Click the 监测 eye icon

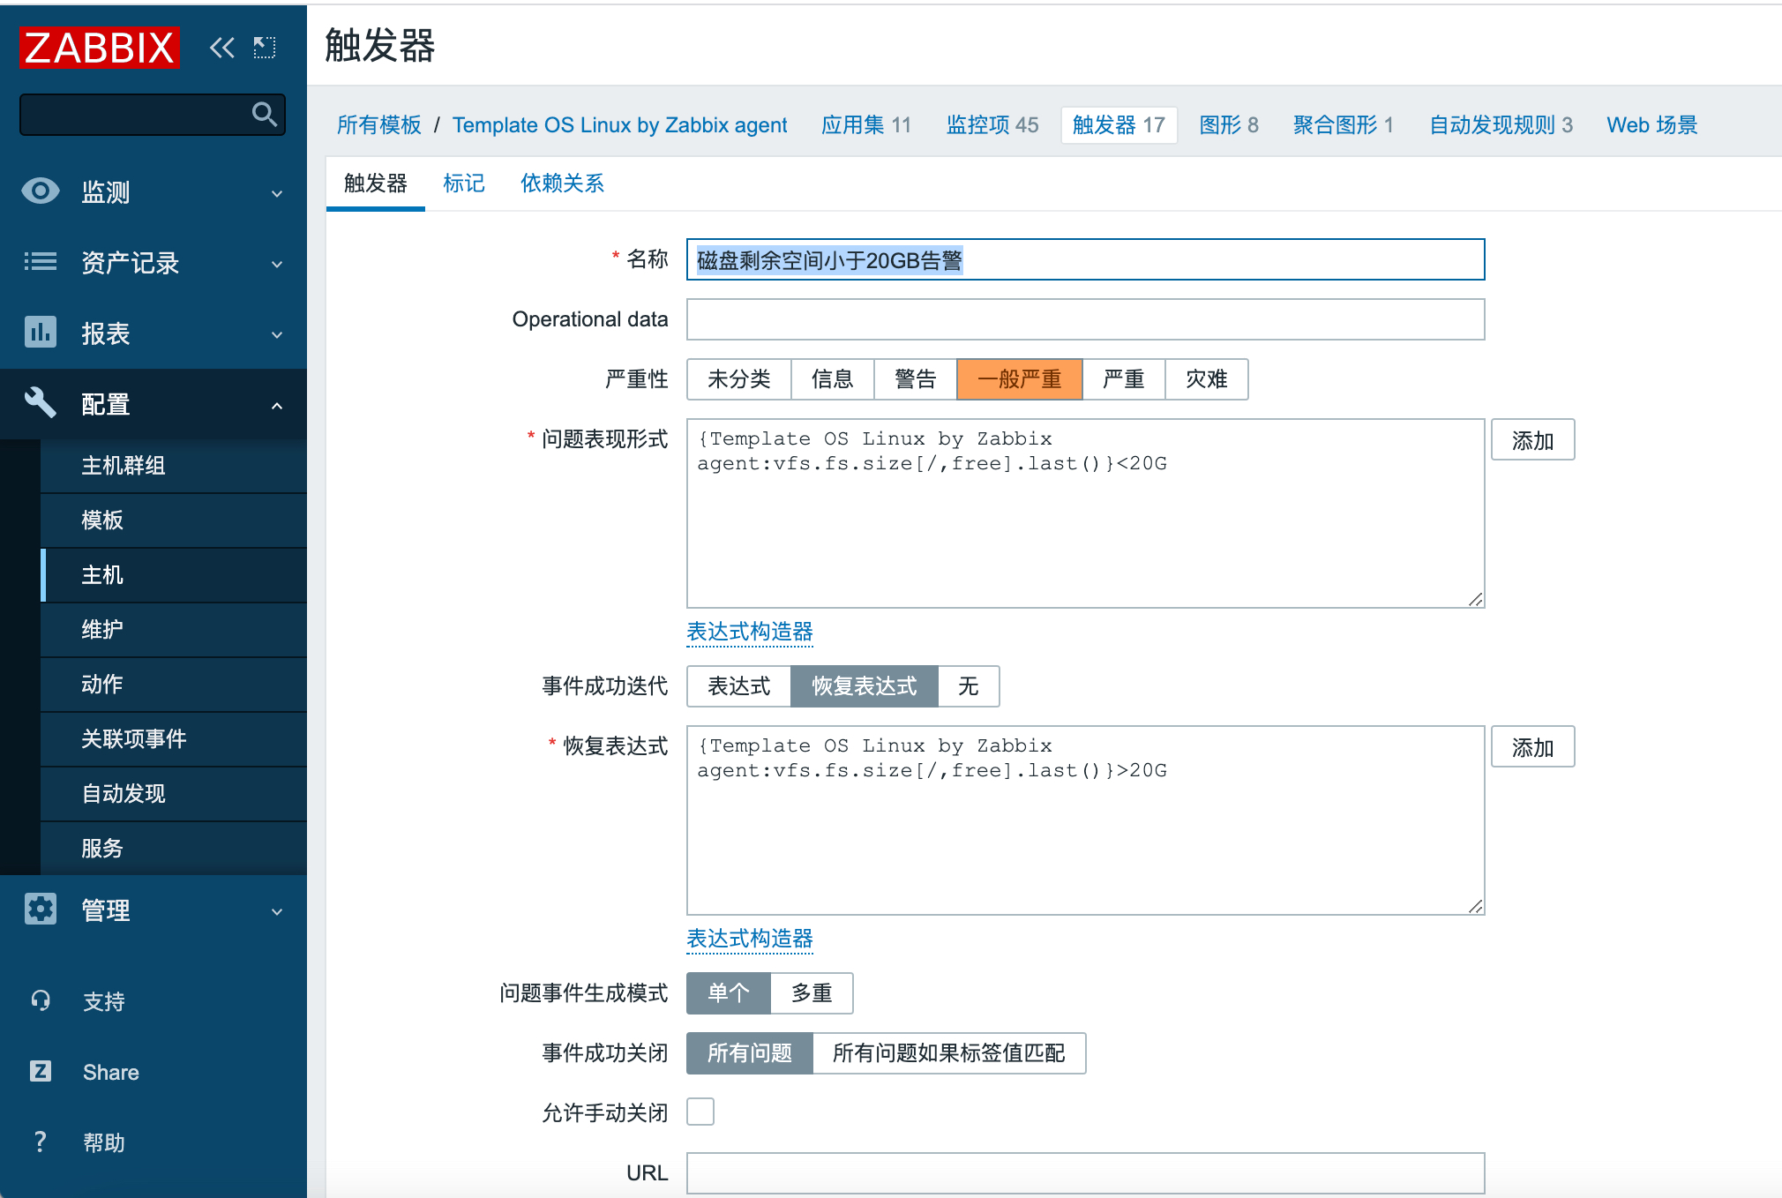tap(41, 191)
